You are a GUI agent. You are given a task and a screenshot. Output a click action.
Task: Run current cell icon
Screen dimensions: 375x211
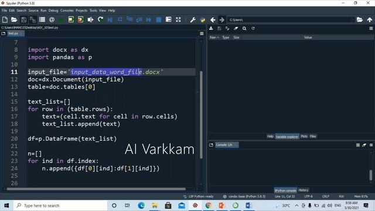click(71, 19)
